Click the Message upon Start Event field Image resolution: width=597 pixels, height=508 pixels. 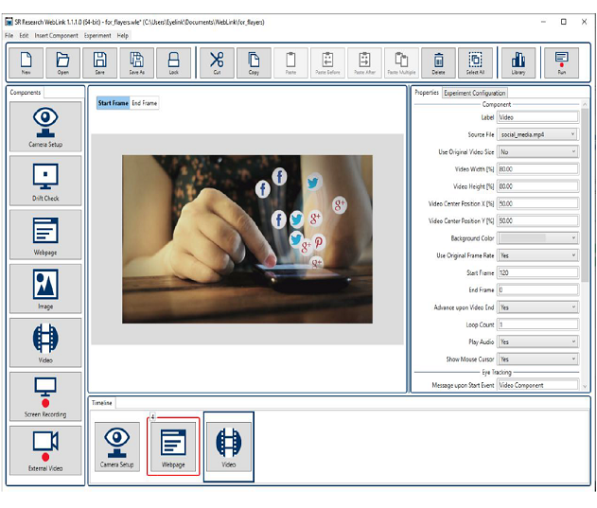(538, 385)
